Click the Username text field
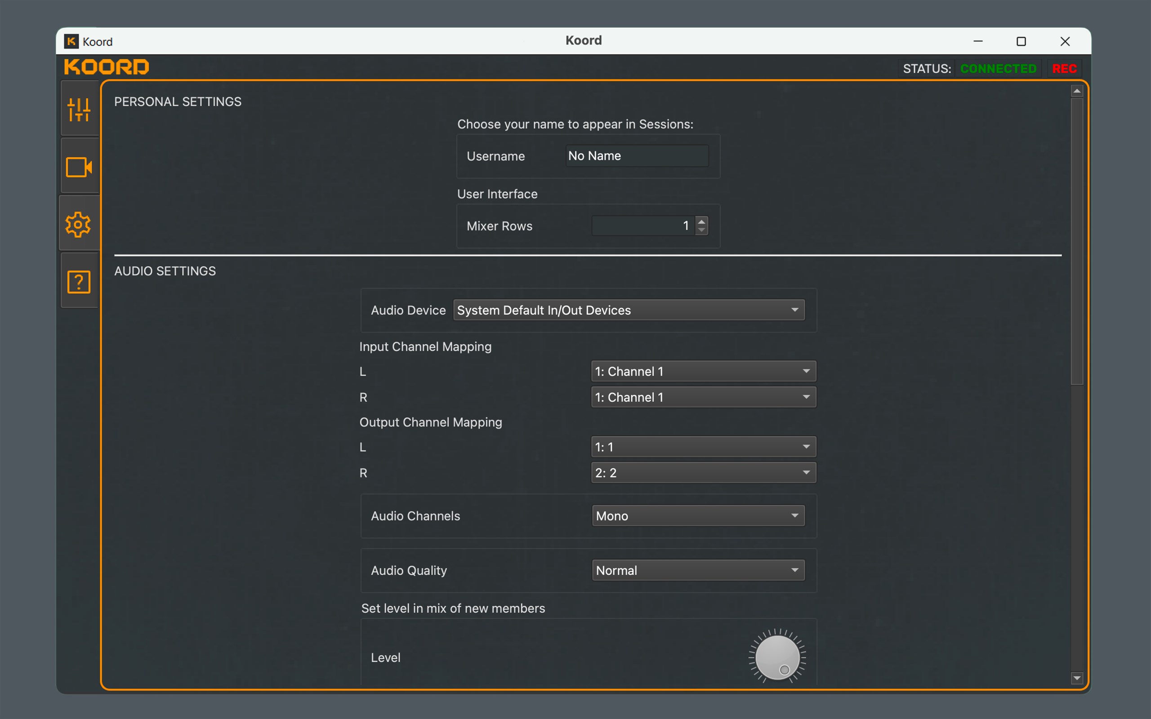The width and height of the screenshot is (1151, 719). pyautogui.click(x=637, y=156)
